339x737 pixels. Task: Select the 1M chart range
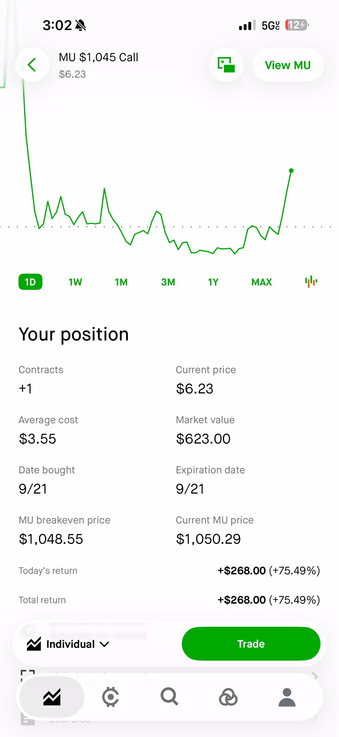coord(121,282)
